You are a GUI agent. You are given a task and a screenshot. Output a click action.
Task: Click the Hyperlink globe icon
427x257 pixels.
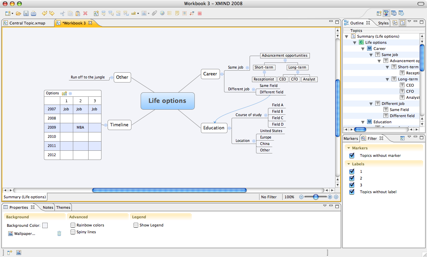162,14
